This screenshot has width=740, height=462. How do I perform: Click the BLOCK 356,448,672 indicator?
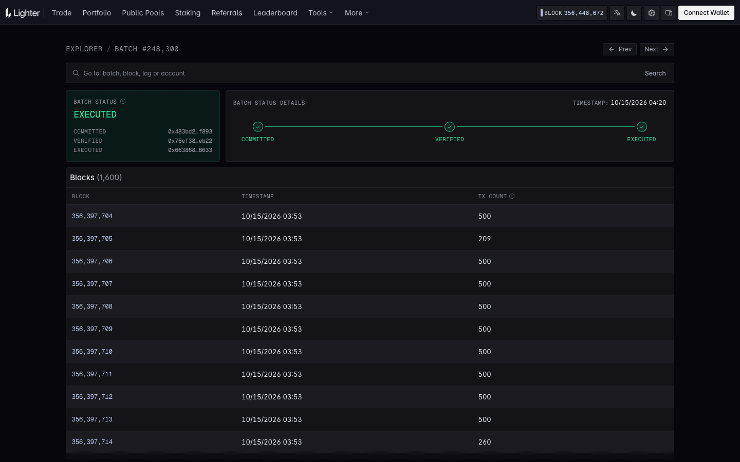(572, 13)
